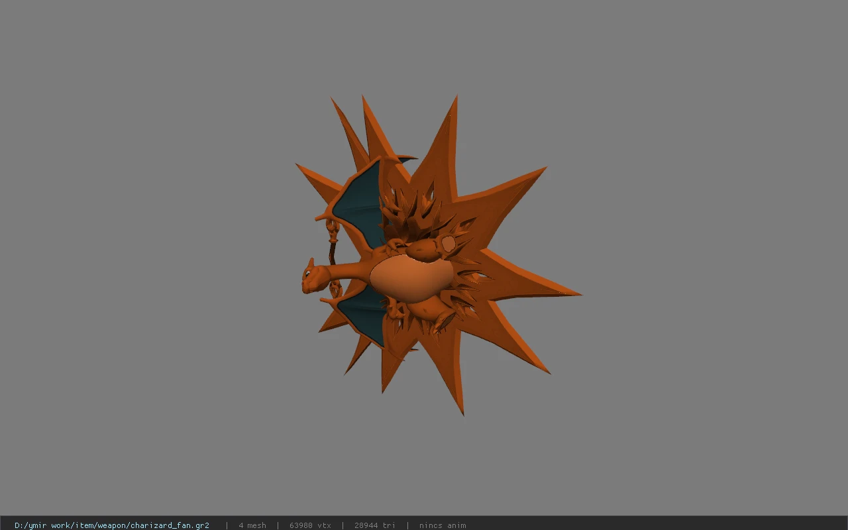Click the file path charizard_fan.gr2
848x530 pixels.
pyautogui.click(x=112, y=525)
